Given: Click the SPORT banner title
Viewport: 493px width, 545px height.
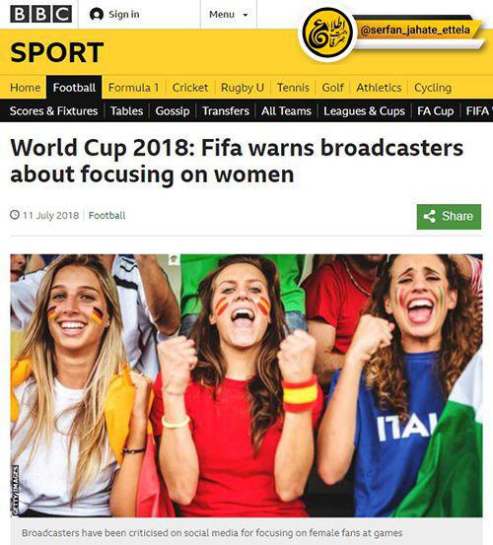Looking at the screenshot, I should point(57,52).
